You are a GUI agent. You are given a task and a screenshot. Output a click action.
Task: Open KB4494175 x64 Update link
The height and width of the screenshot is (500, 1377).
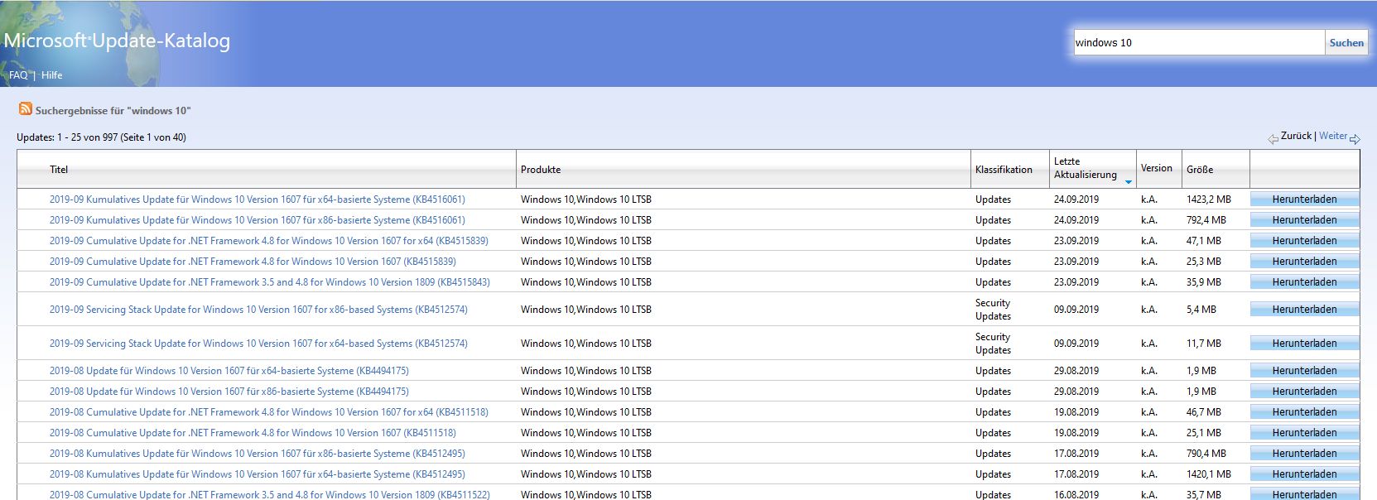tap(229, 371)
